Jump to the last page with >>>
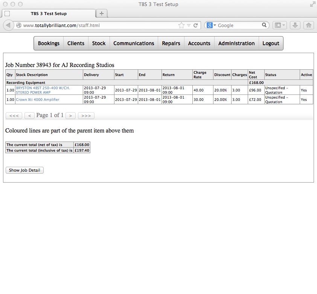The width and height of the screenshot is (317, 294). point(86,116)
